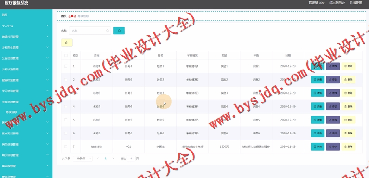The height and width of the screenshot is (178, 369).
Task: Open 详情 for the row with 姓名6
Action: (x=318, y=133)
